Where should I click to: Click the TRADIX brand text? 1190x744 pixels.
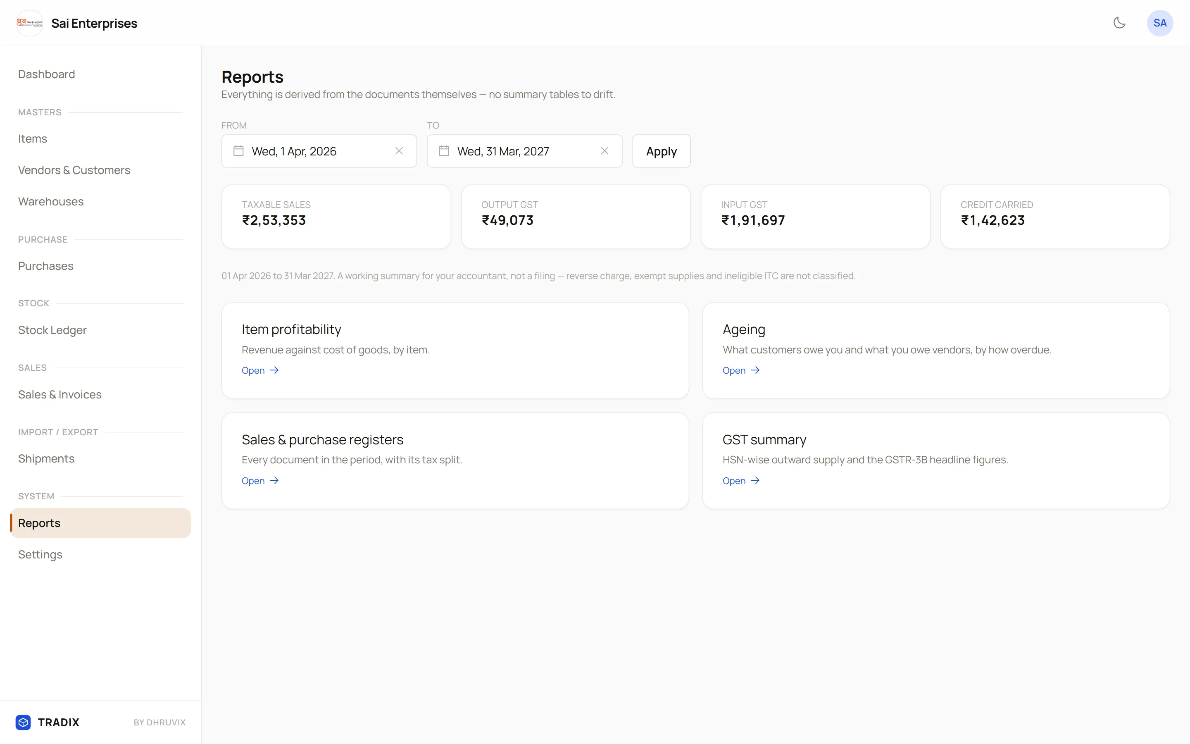point(59,723)
